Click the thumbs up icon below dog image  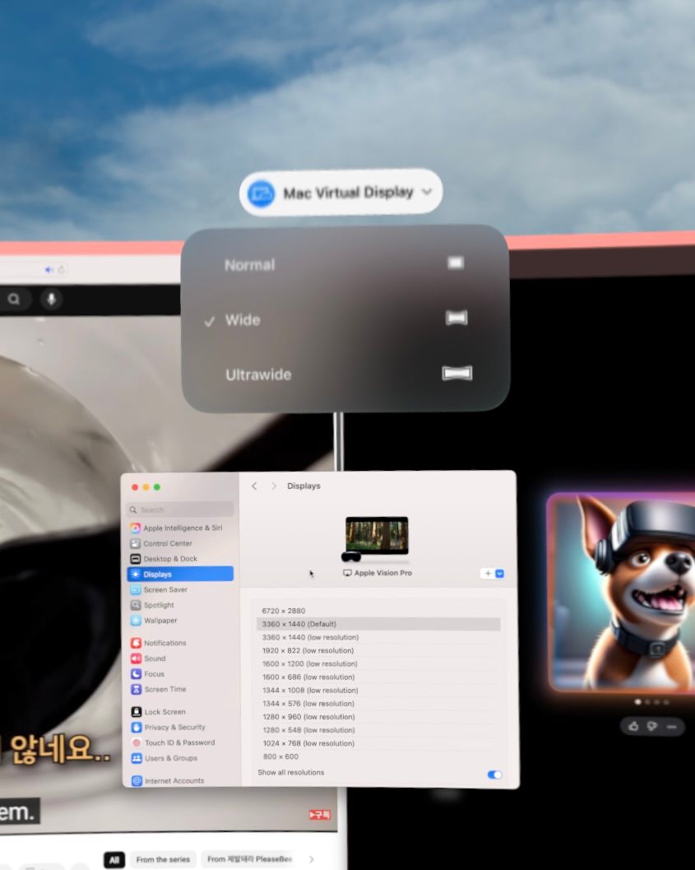[633, 726]
